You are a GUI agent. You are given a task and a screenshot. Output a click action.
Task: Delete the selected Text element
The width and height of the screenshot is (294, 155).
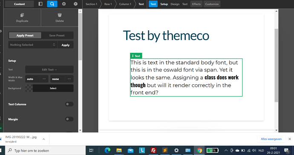[x=60, y=18]
